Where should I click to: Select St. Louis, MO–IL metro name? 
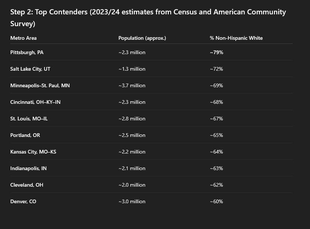pos(29,119)
